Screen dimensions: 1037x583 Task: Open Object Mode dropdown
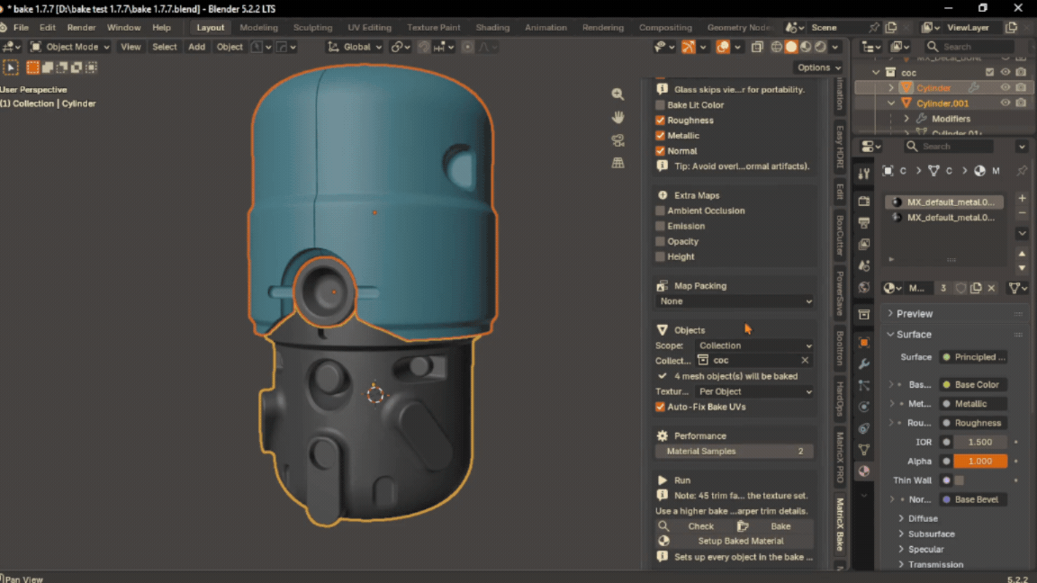69,47
